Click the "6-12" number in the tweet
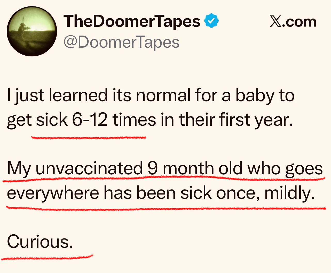The image size is (331, 273). click(x=90, y=120)
